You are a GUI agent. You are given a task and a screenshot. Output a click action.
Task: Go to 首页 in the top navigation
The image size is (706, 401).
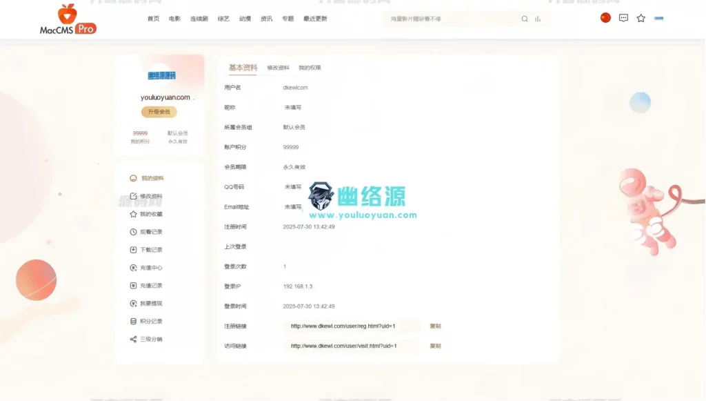point(153,19)
